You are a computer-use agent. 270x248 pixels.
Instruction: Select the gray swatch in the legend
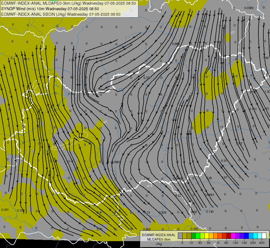180,236
